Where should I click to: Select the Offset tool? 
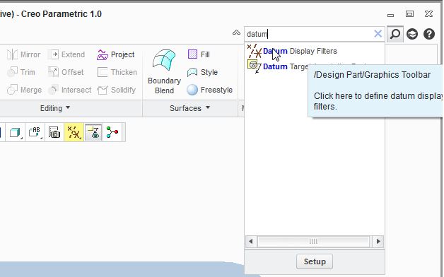click(x=66, y=72)
